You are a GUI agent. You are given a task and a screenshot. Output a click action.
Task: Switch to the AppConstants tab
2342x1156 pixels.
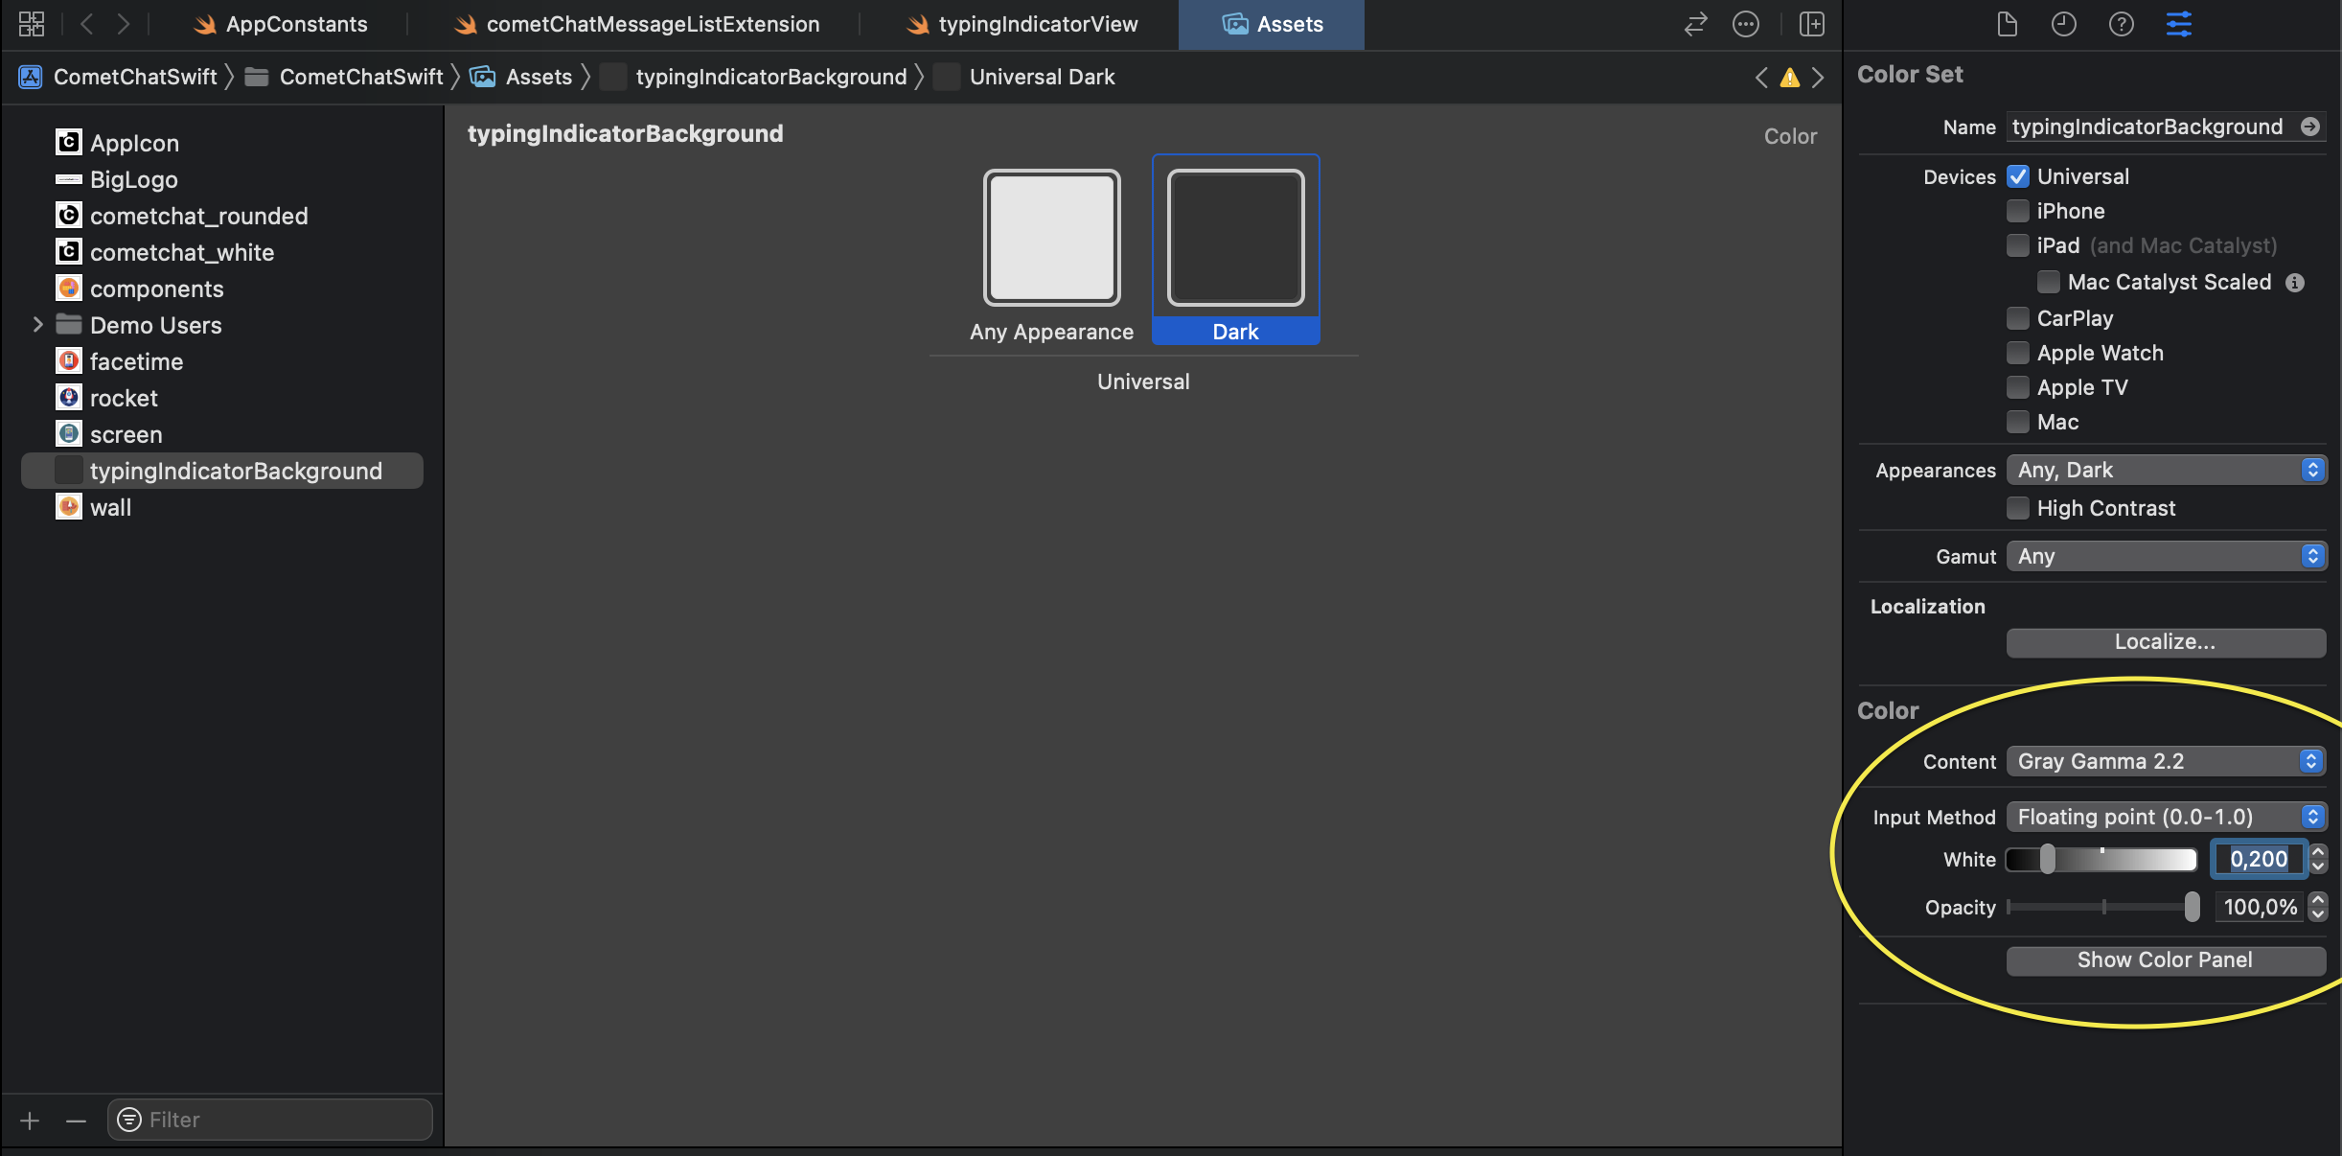coord(281,24)
